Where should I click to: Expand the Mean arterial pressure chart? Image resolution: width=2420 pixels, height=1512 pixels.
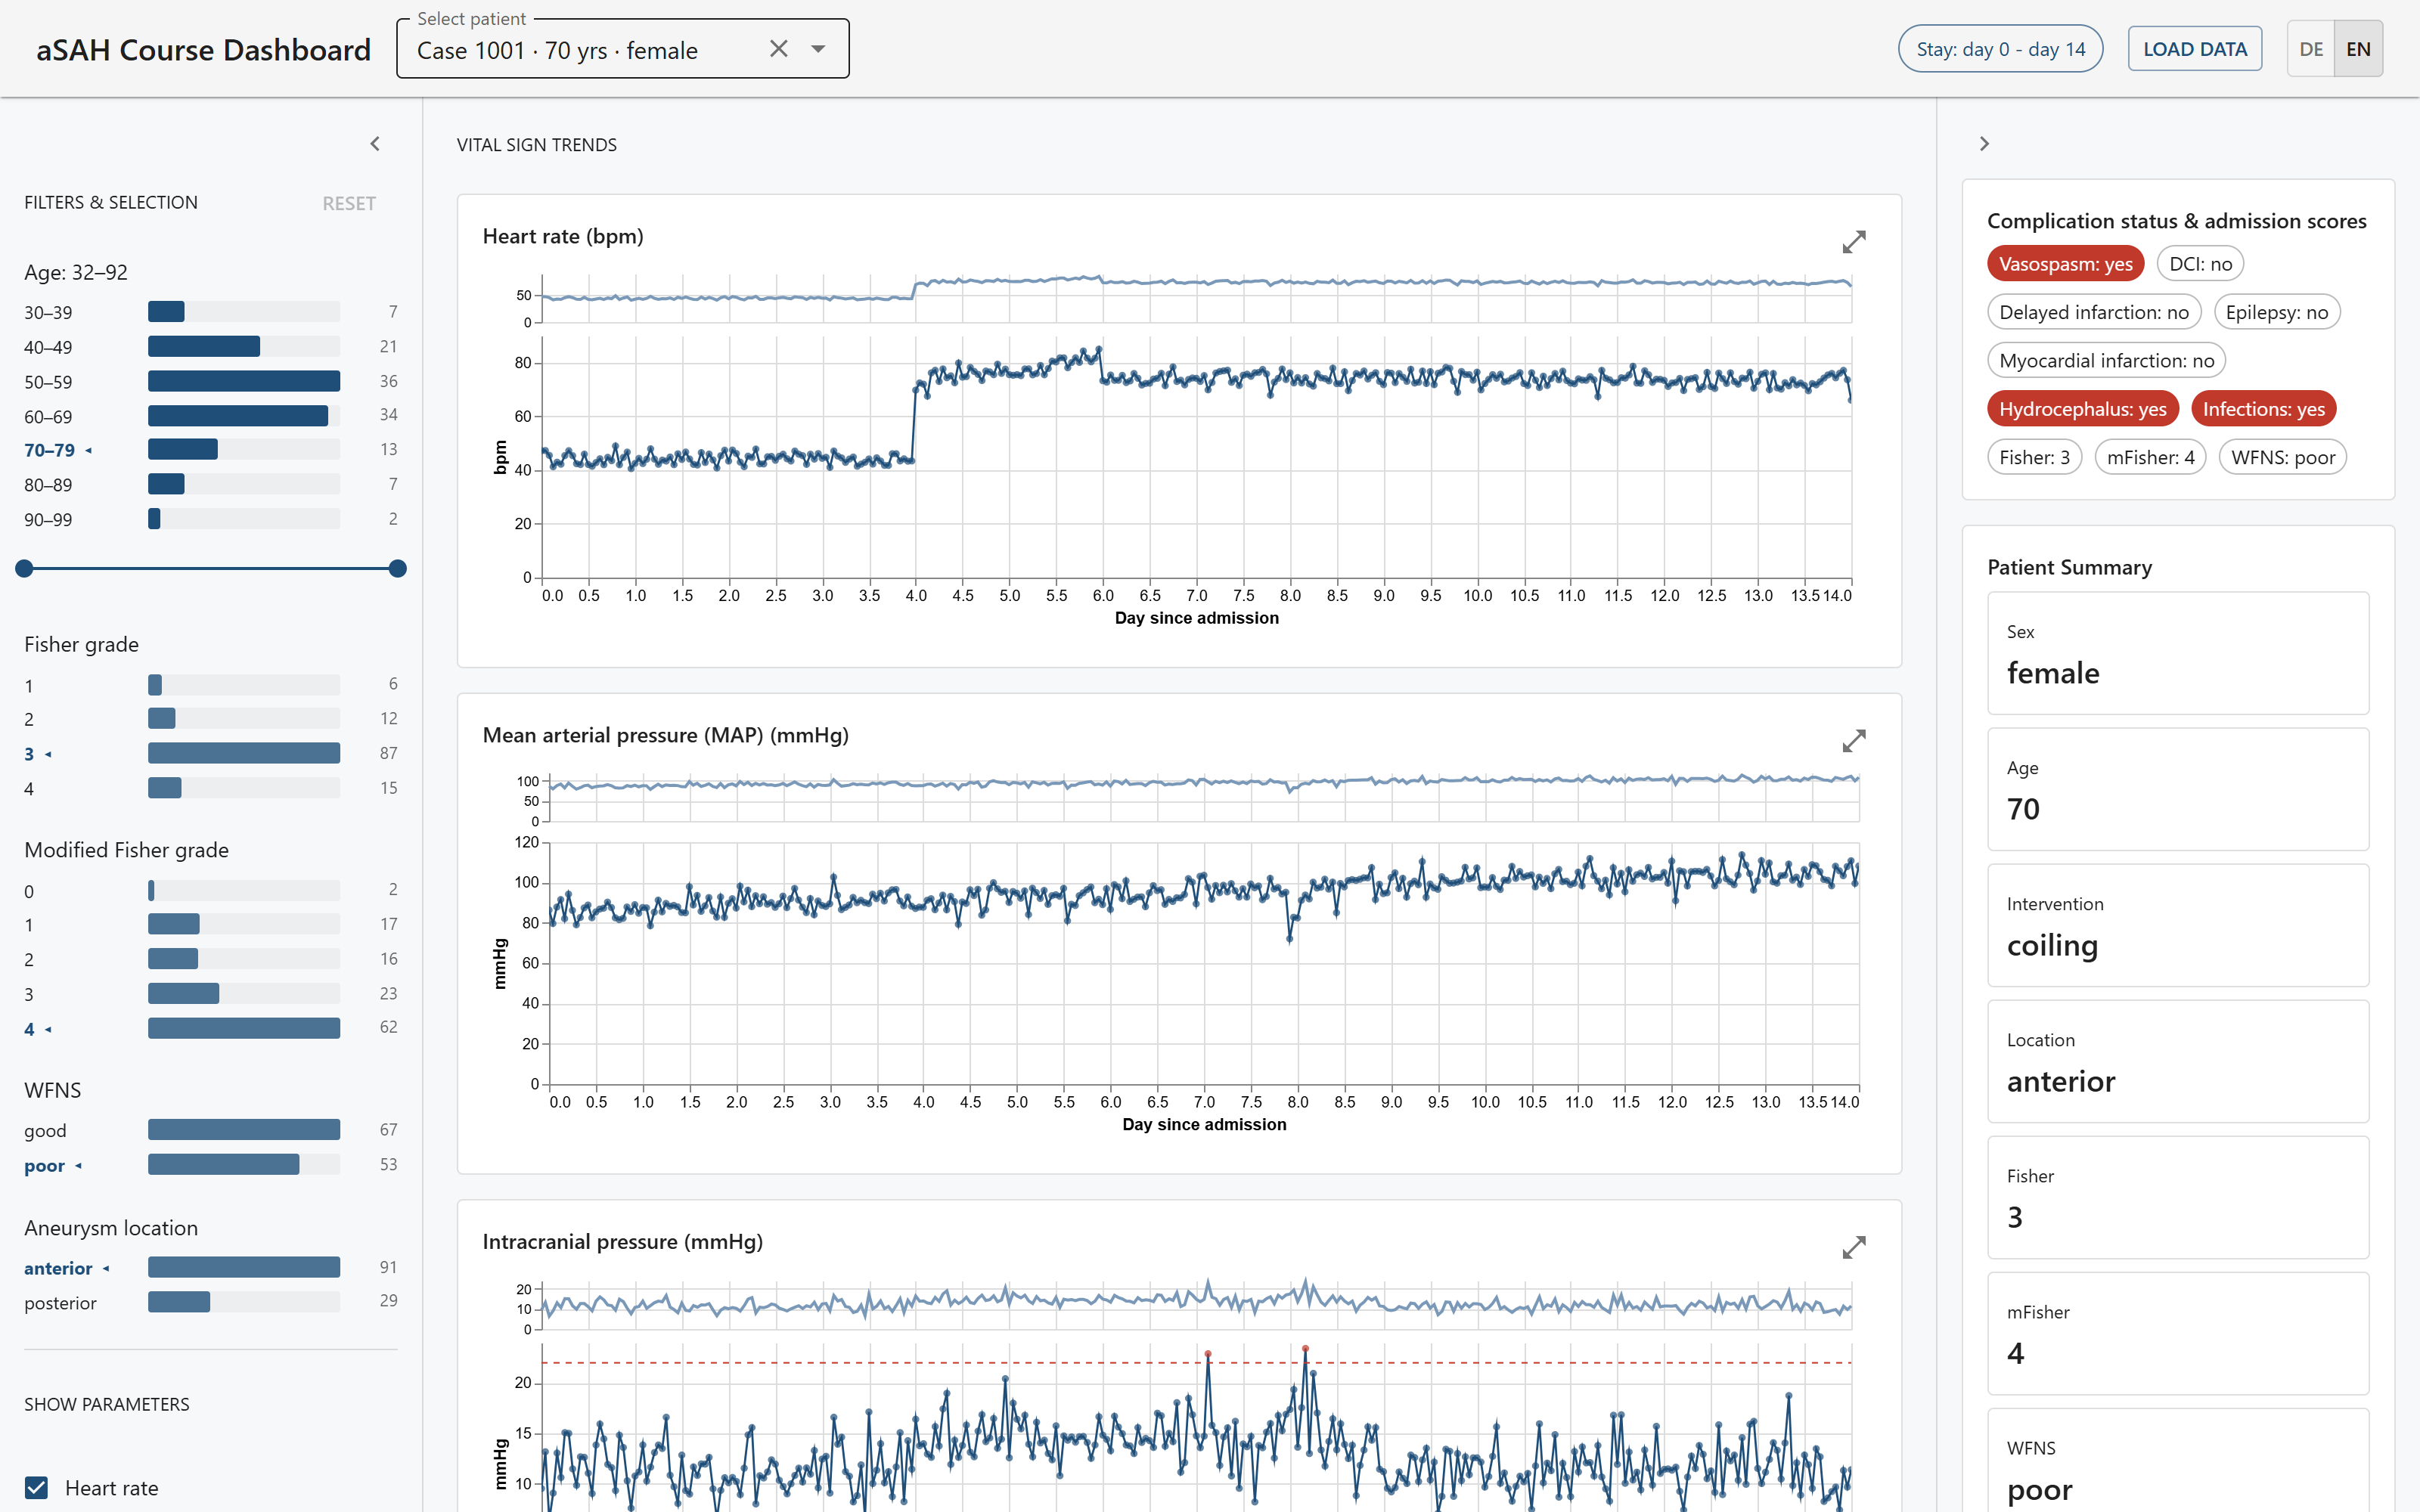pos(1853,741)
